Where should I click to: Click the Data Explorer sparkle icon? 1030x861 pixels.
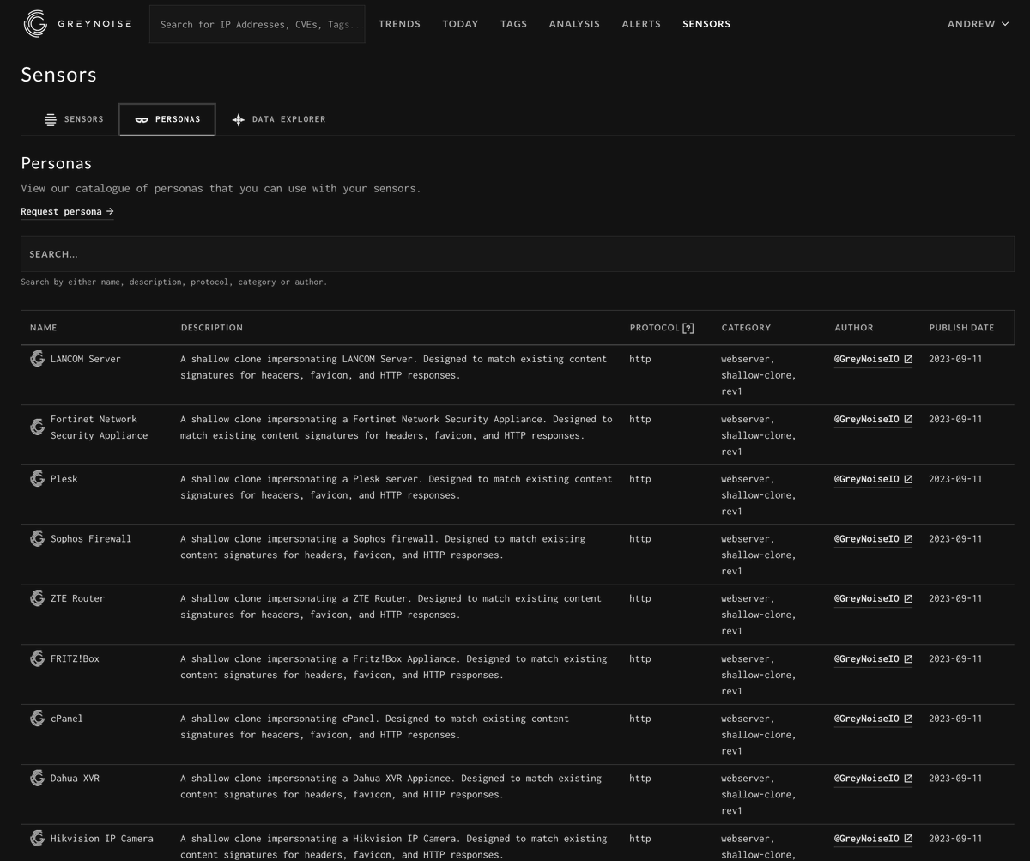pos(239,120)
